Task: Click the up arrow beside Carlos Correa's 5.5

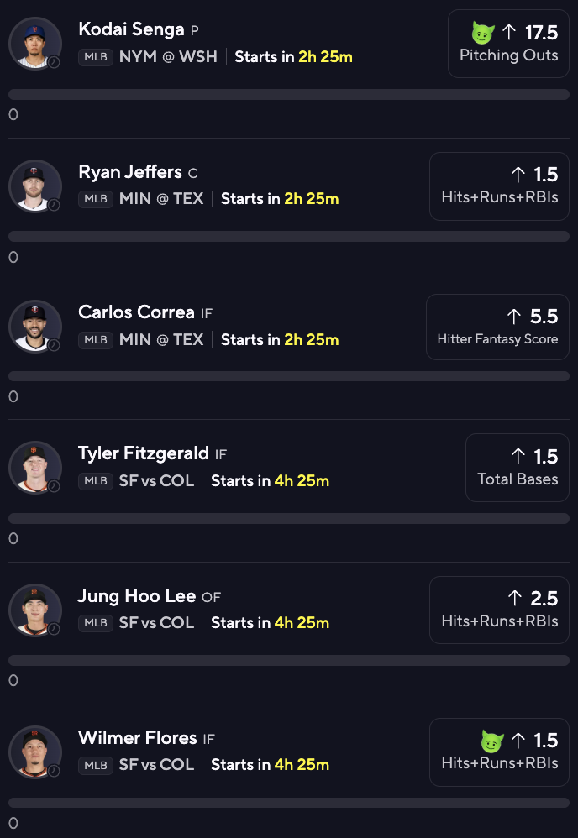Action: point(514,317)
